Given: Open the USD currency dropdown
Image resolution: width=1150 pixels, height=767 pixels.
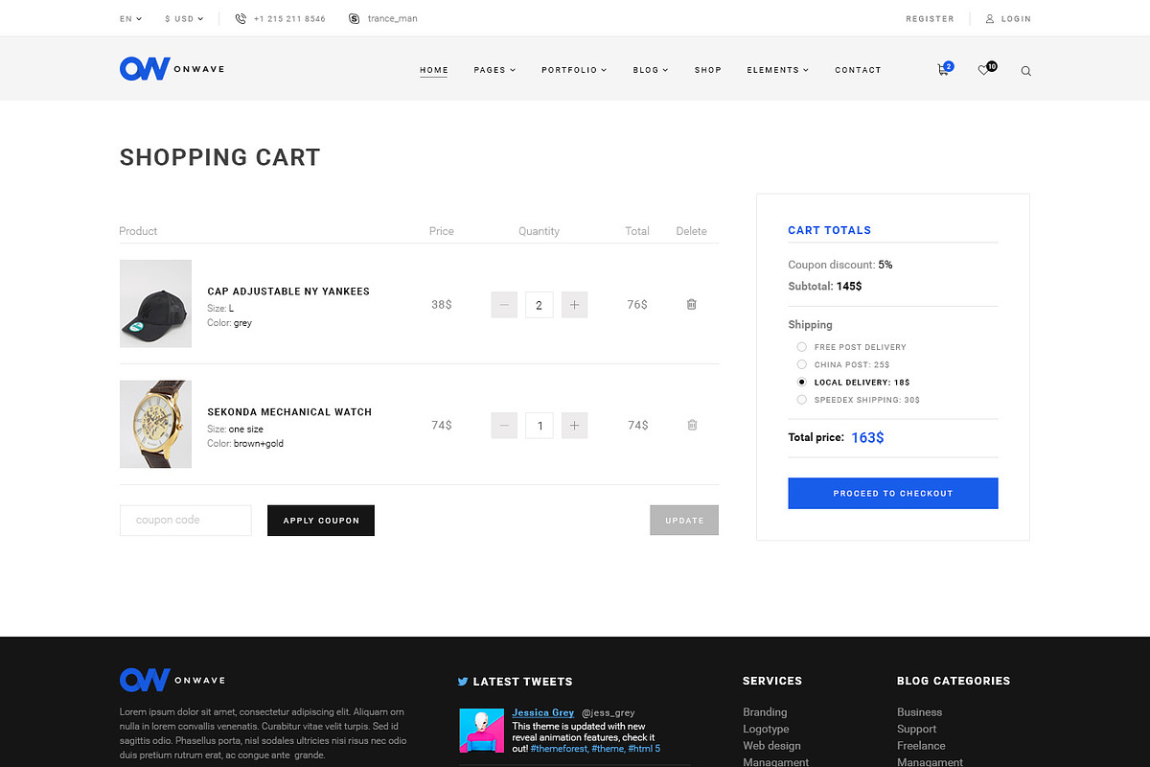Looking at the screenshot, I should tap(184, 18).
